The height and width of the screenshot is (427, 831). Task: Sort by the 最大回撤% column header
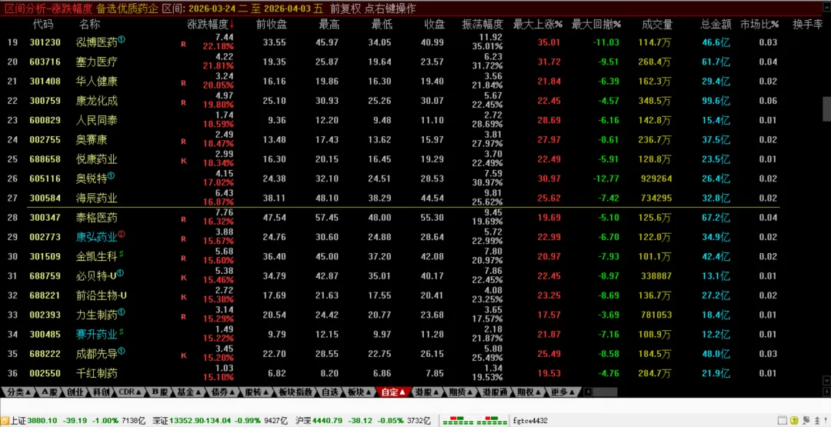pyautogui.click(x=597, y=25)
